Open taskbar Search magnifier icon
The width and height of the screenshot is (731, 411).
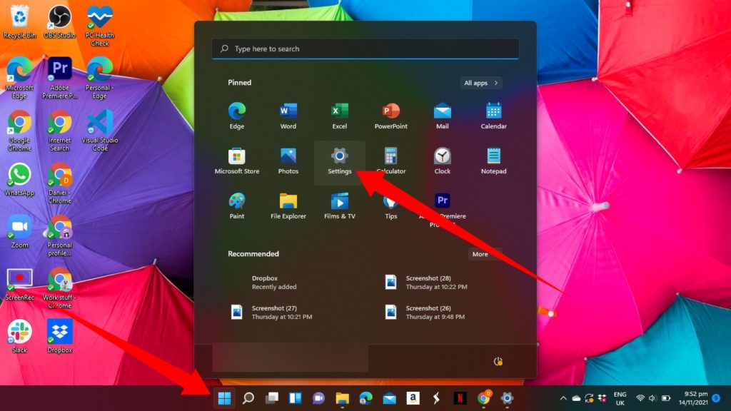click(248, 398)
